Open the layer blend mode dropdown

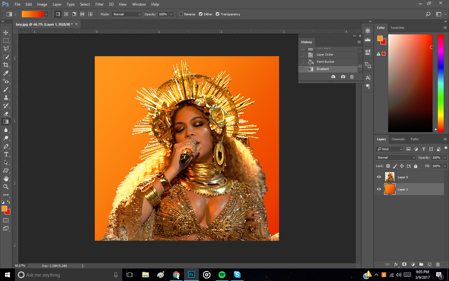point(395,158)
